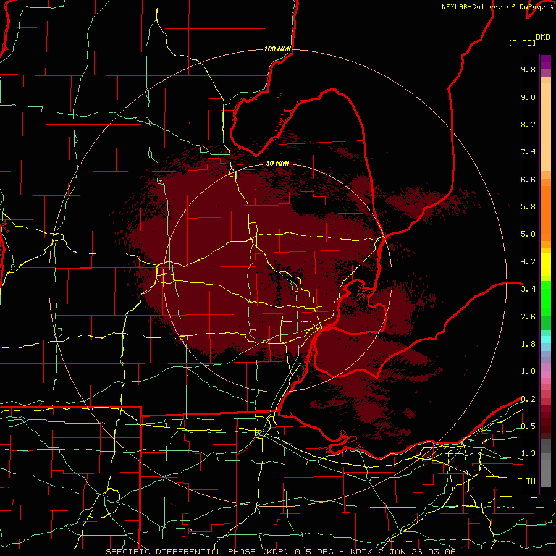Click the DKD label above the color scale
Screen dimensions: 556x556
542,36
